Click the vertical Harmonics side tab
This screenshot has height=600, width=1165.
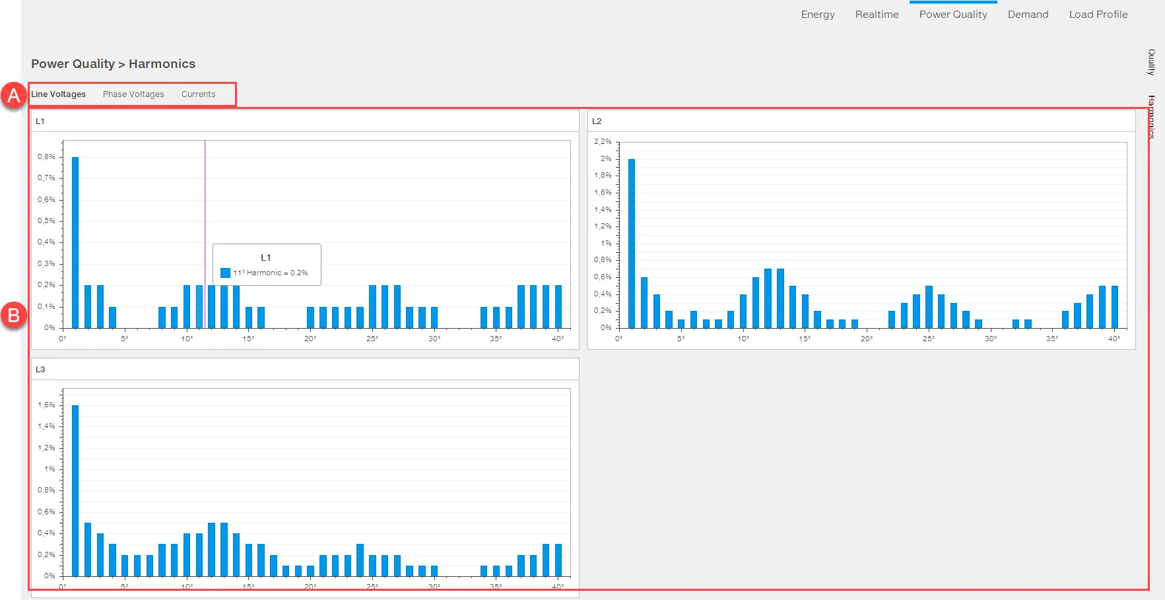point(1151,117)
